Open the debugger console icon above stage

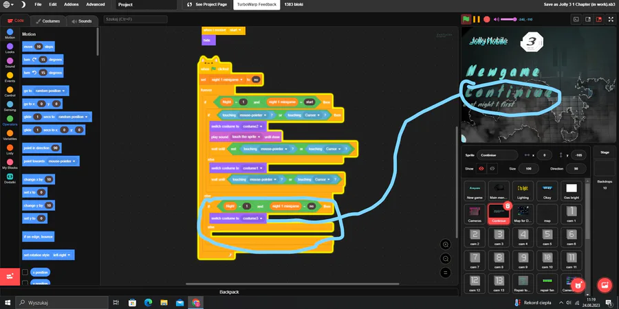(x=576, y=19)
